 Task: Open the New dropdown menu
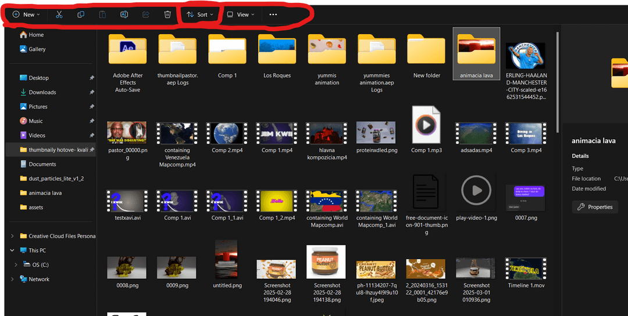[26, 14]
